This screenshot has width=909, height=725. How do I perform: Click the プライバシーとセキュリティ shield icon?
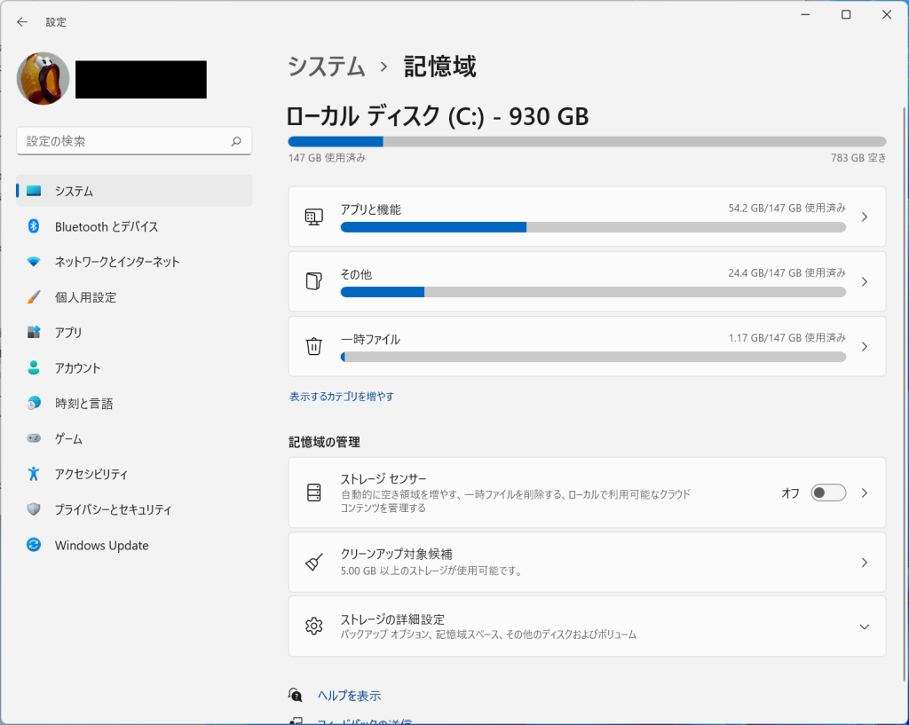tap(34, 509)
